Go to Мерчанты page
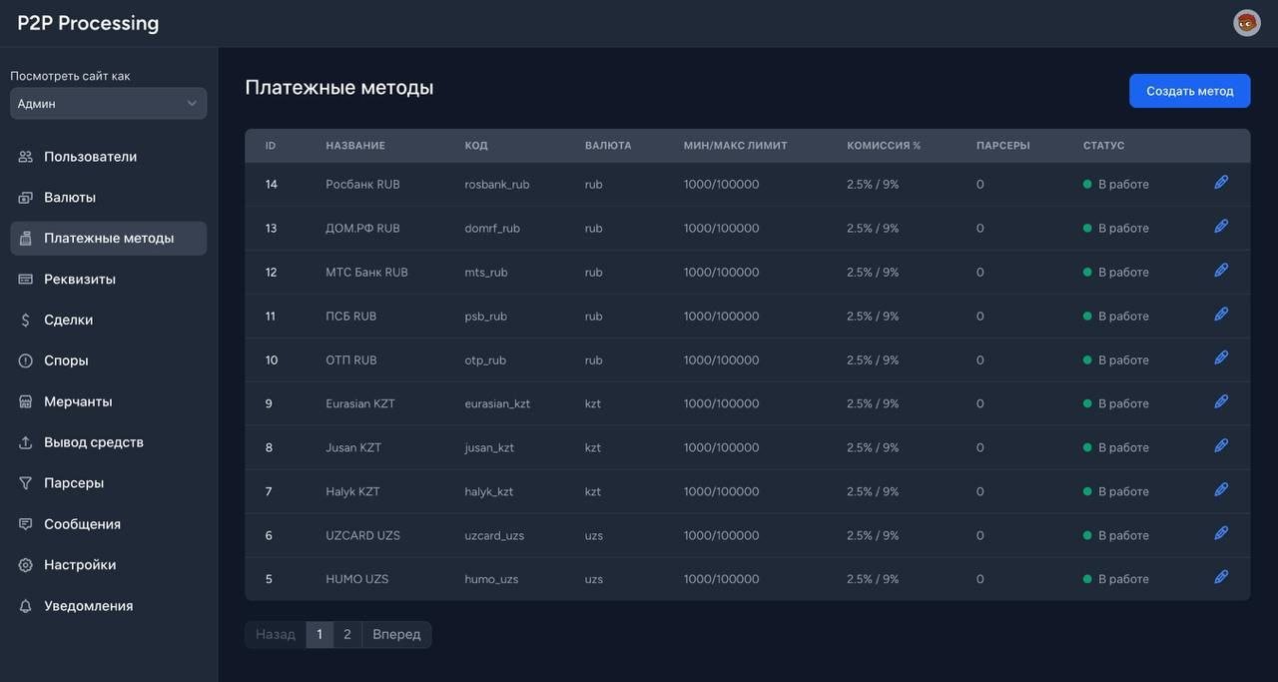Viewport: 1278px width, 682px height. [109, 401]
